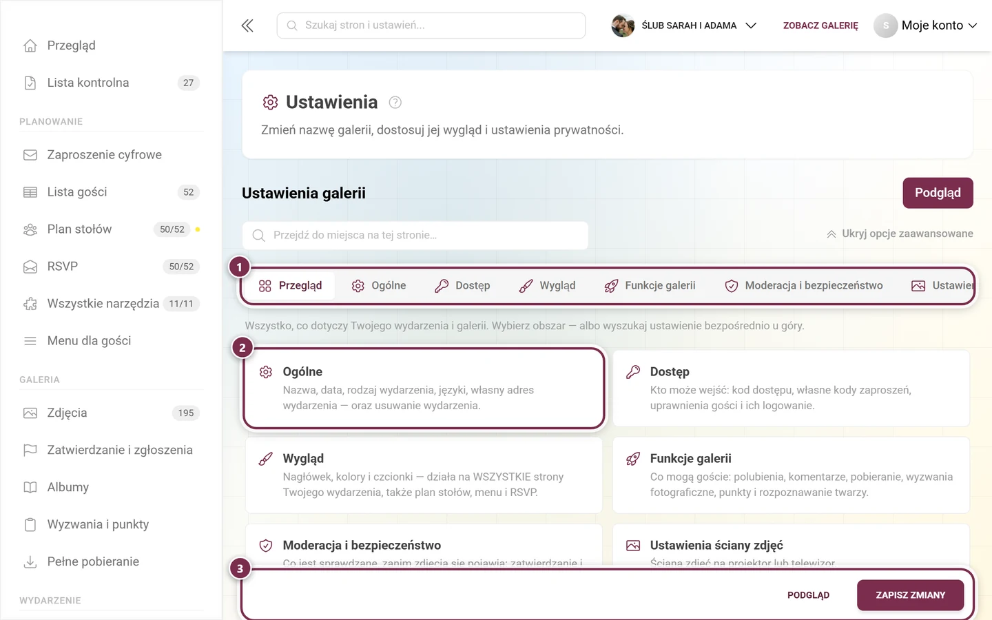Click the open envelope icon beside RSVP

[x=30, y=267]
